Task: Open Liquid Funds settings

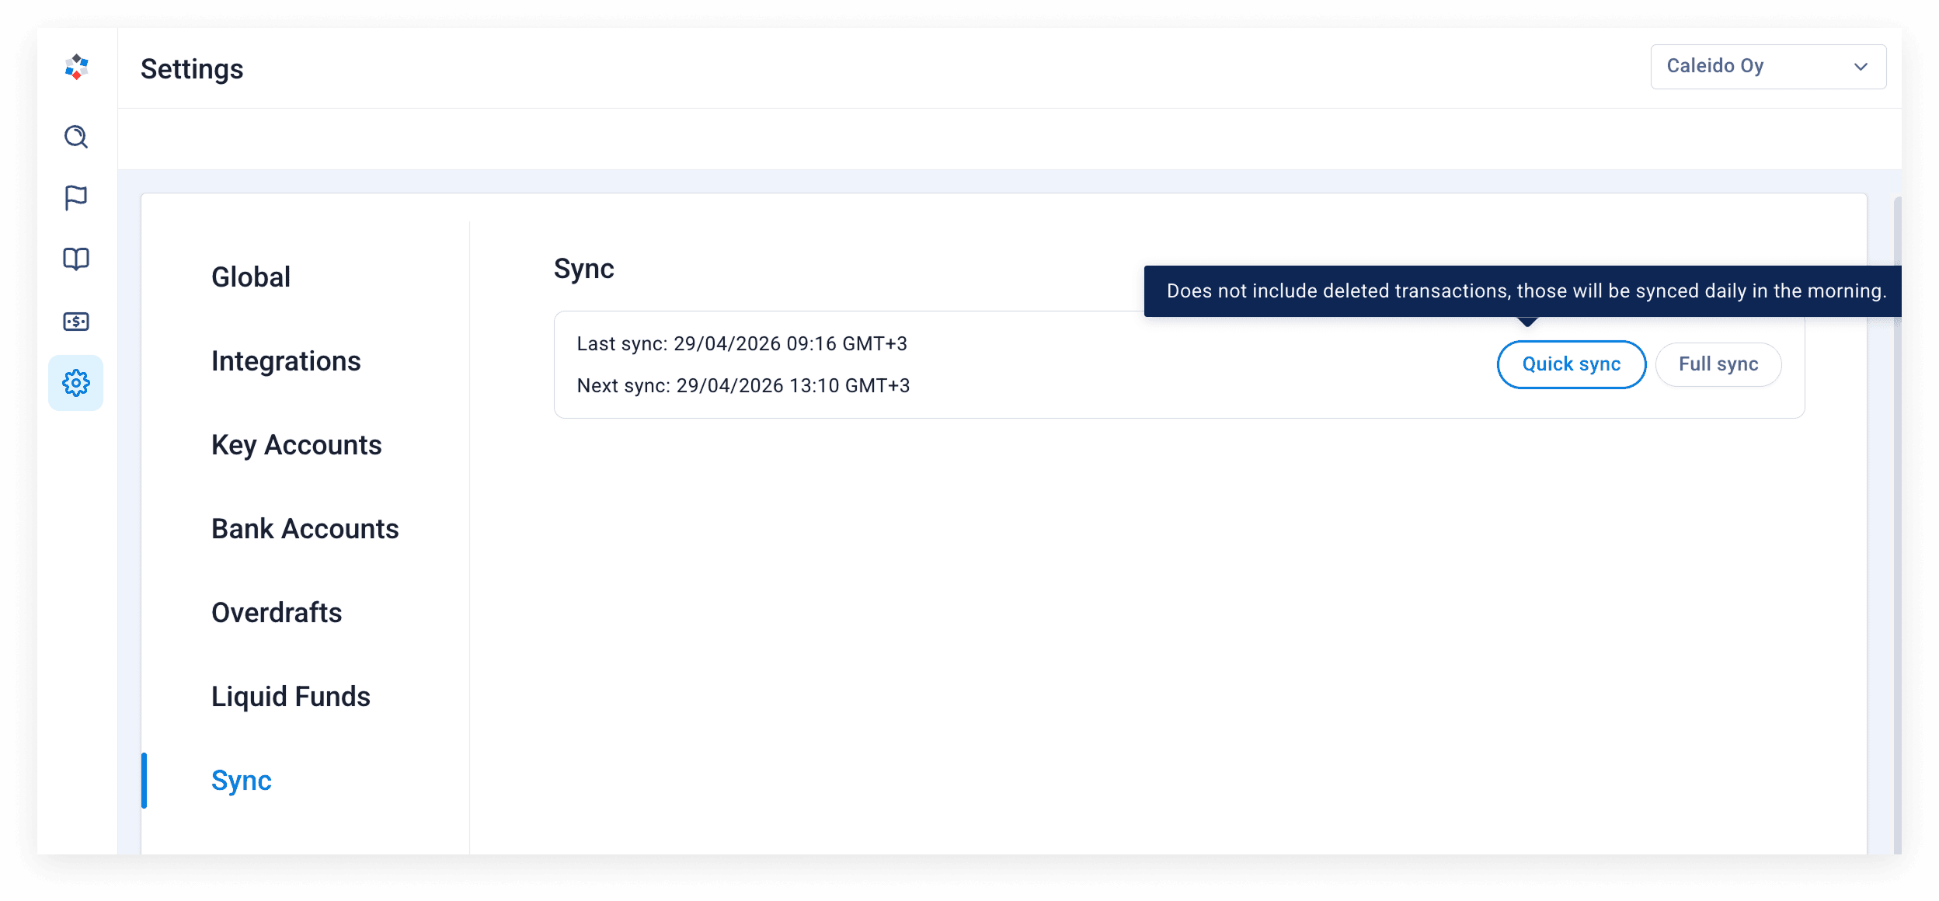Action: pos(291,697)
